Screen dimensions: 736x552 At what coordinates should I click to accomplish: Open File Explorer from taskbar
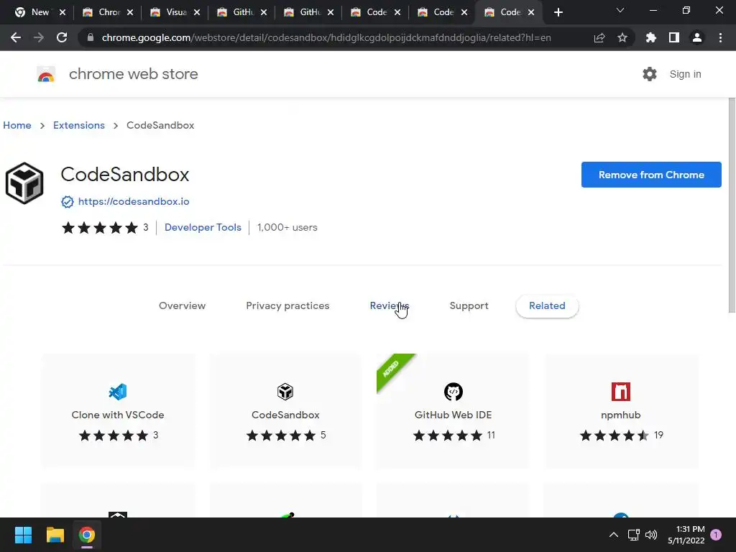point(55,535)
